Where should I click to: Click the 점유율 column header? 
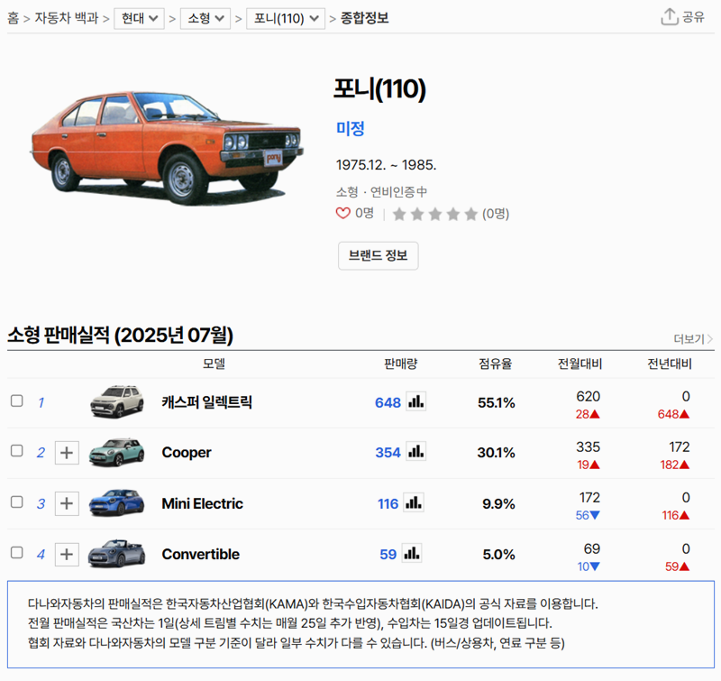(495, 364)
